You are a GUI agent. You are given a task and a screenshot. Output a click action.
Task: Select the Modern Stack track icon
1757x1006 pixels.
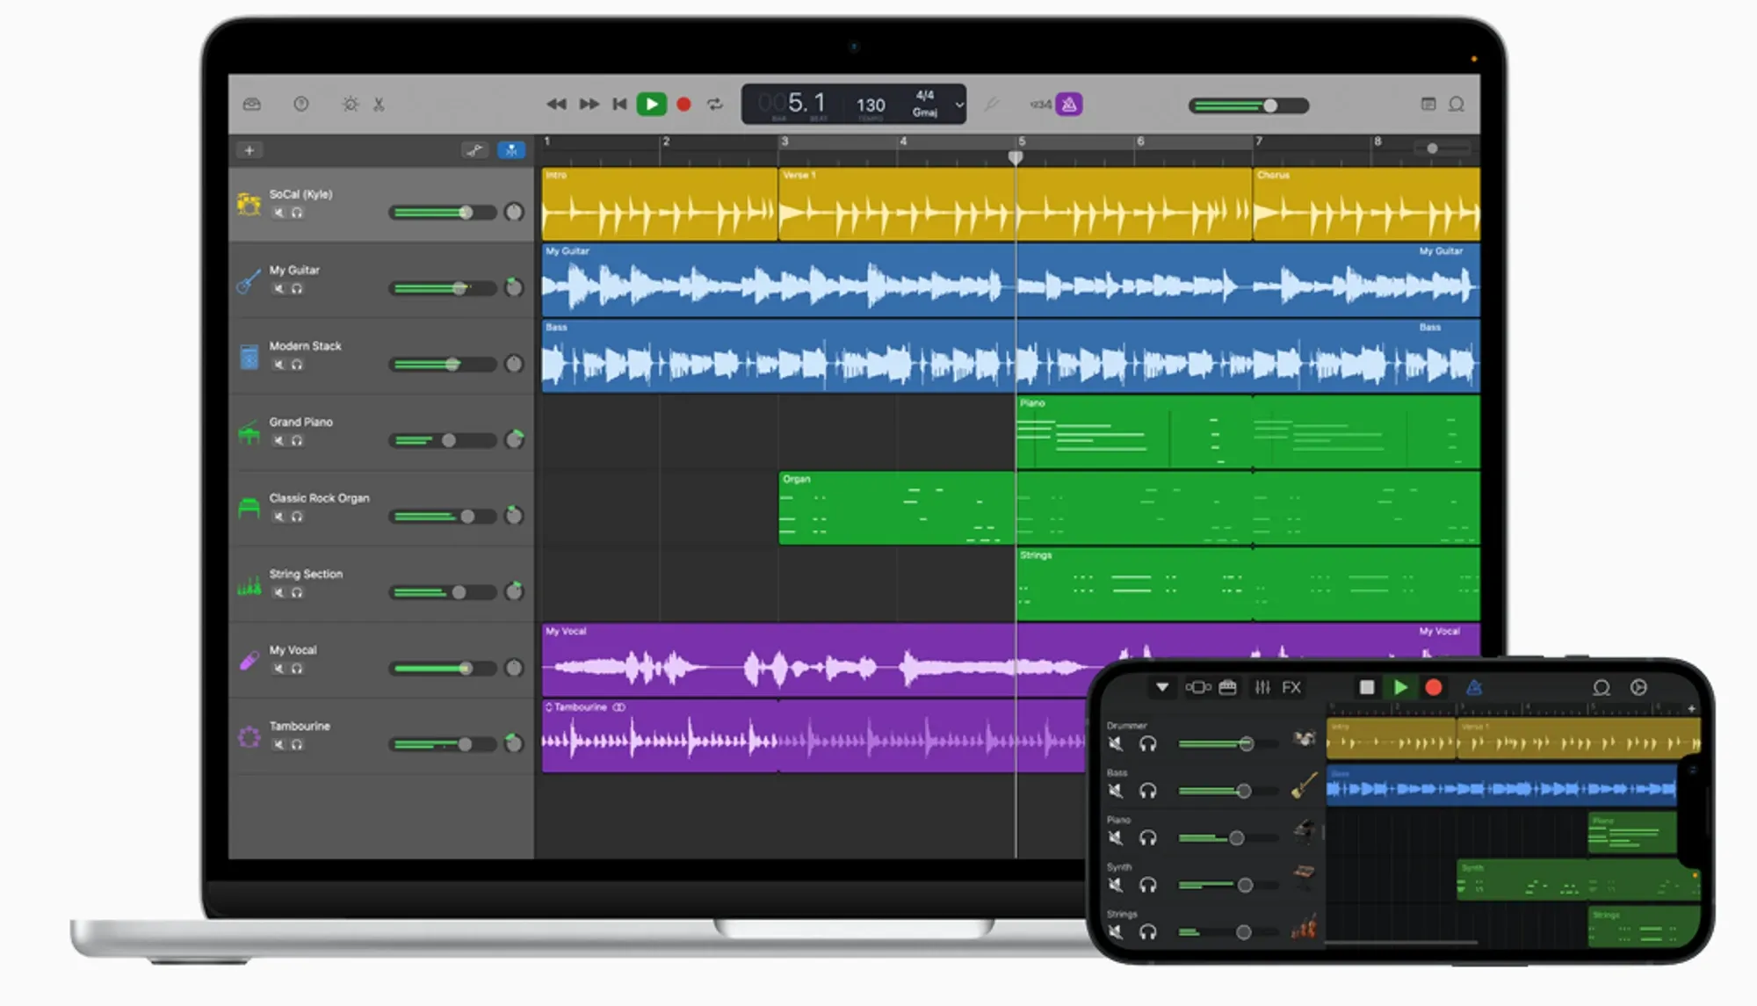coord(249,357)
